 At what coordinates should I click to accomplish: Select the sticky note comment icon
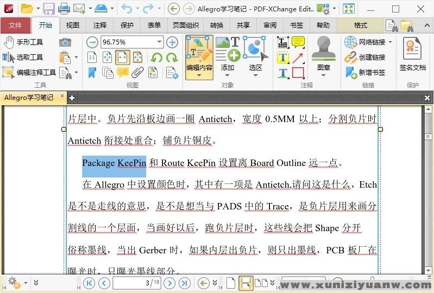298,42
